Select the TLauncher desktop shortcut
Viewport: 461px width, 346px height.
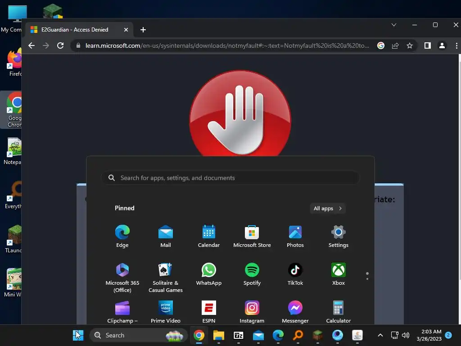[13, 239]
